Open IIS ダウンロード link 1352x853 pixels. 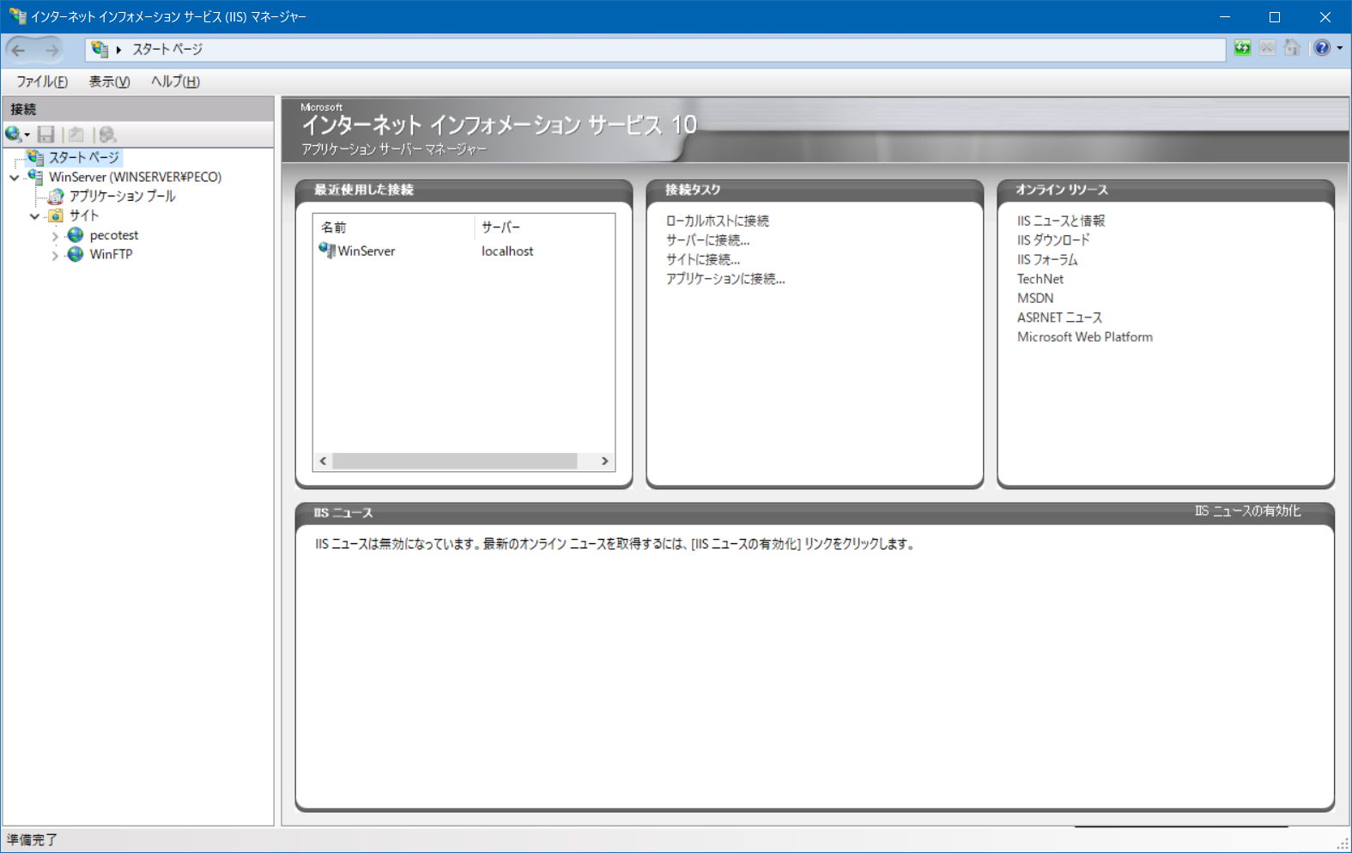(x=1053, y=240)
